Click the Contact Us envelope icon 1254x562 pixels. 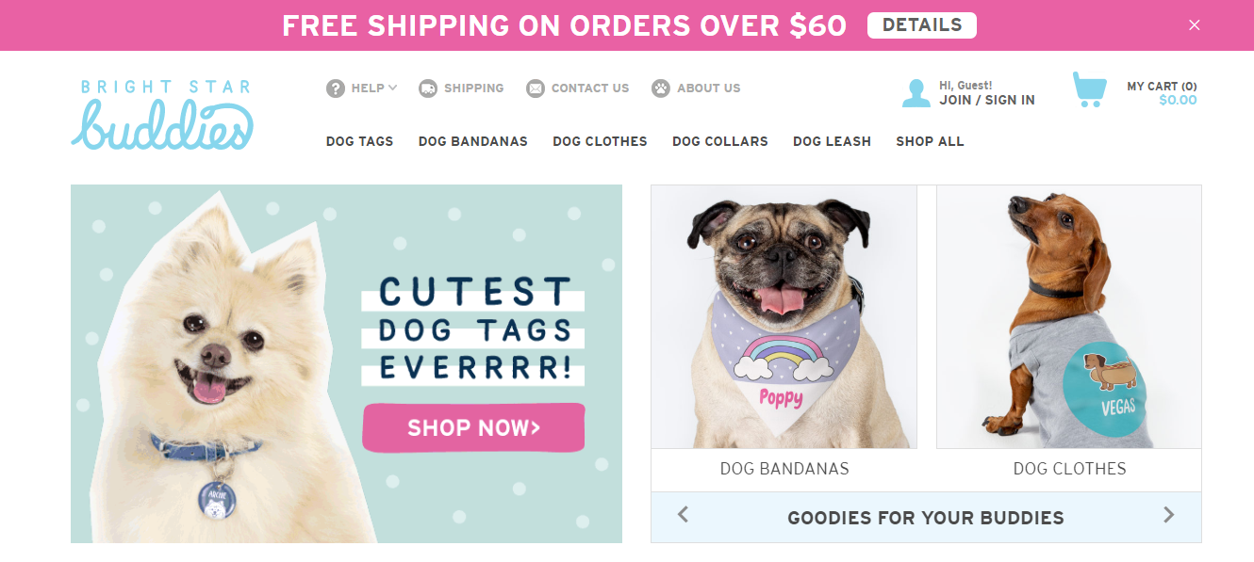[x=536, y=88]
